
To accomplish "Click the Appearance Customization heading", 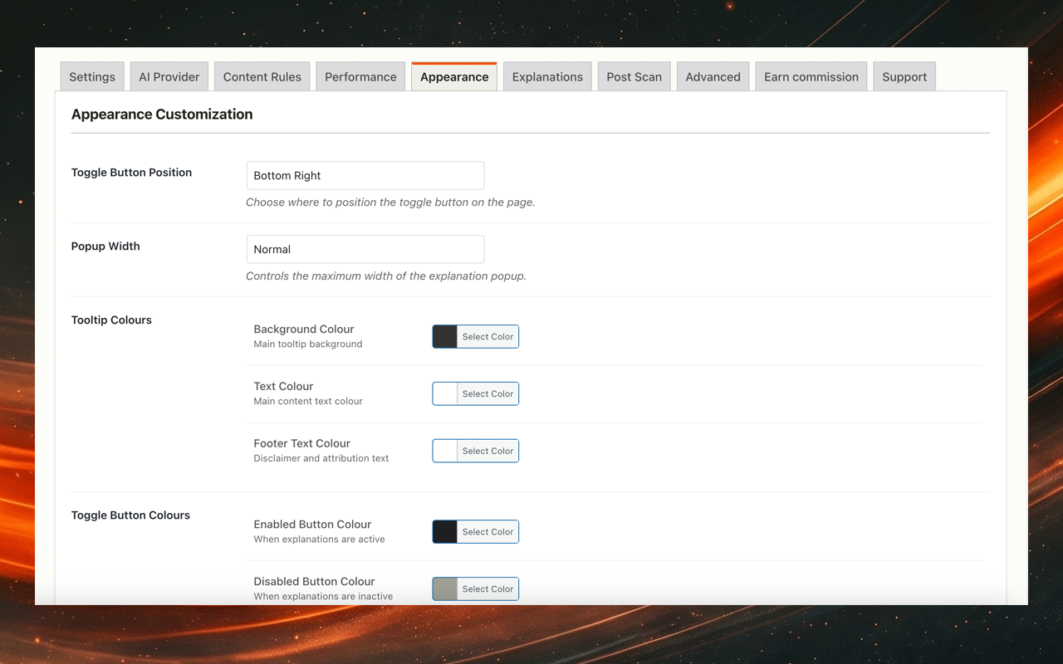I will (x=162, y=115).
